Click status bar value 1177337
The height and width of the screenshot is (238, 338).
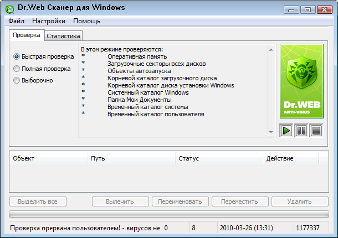tap(308, 228)
